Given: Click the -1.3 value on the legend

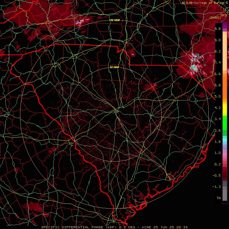Looking at the screenshot, I should [x=217, y=187].
